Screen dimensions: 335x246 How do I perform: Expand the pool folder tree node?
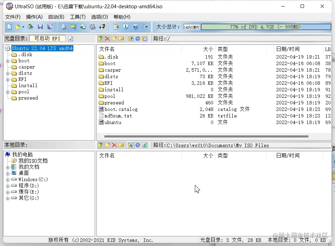(x=8, y=92)
